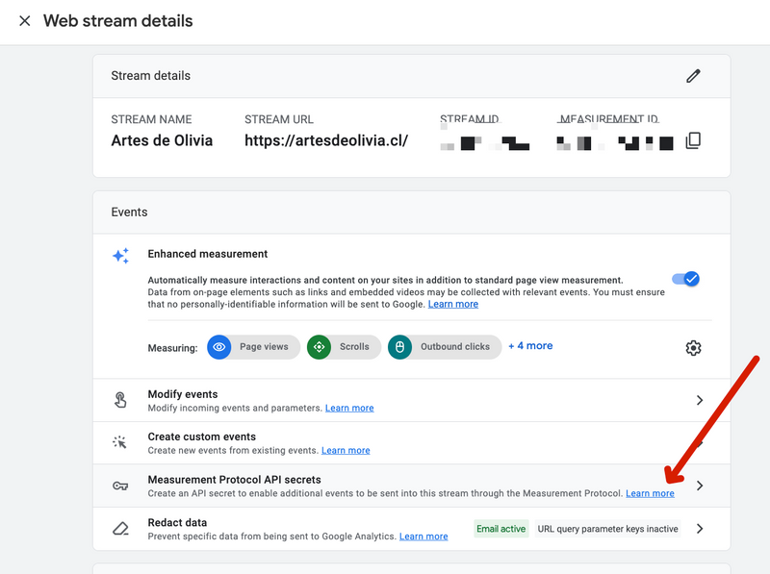Expand the Redact data row chevron
This screenshot has width=770, height=574.
pos(700,529)
